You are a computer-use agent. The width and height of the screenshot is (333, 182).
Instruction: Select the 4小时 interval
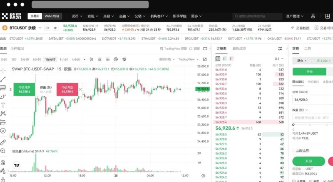click(x=76, y=60)
